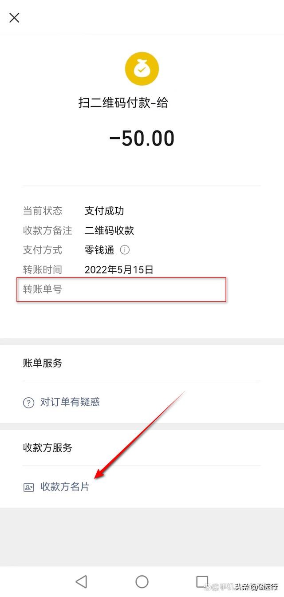Tap the 二维码收款 remark text
The image size is (284, 597).
110,231
